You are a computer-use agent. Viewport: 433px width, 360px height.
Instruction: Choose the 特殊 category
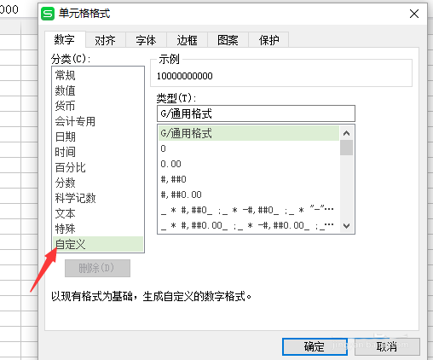pyautogui.click(x=98, y=229)
